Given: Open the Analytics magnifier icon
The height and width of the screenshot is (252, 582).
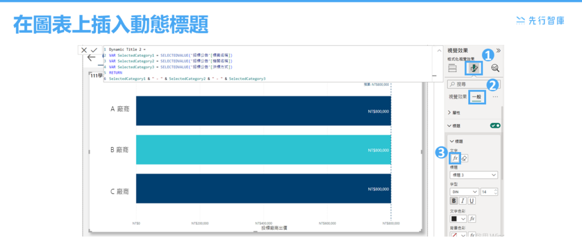Looking at the screenshot, I should 495,68.
